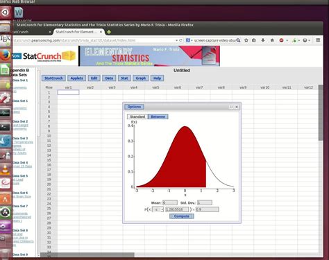Go to the Firefox home page icon
Viewport: 329px width, 260px height.
pos(272,40)
